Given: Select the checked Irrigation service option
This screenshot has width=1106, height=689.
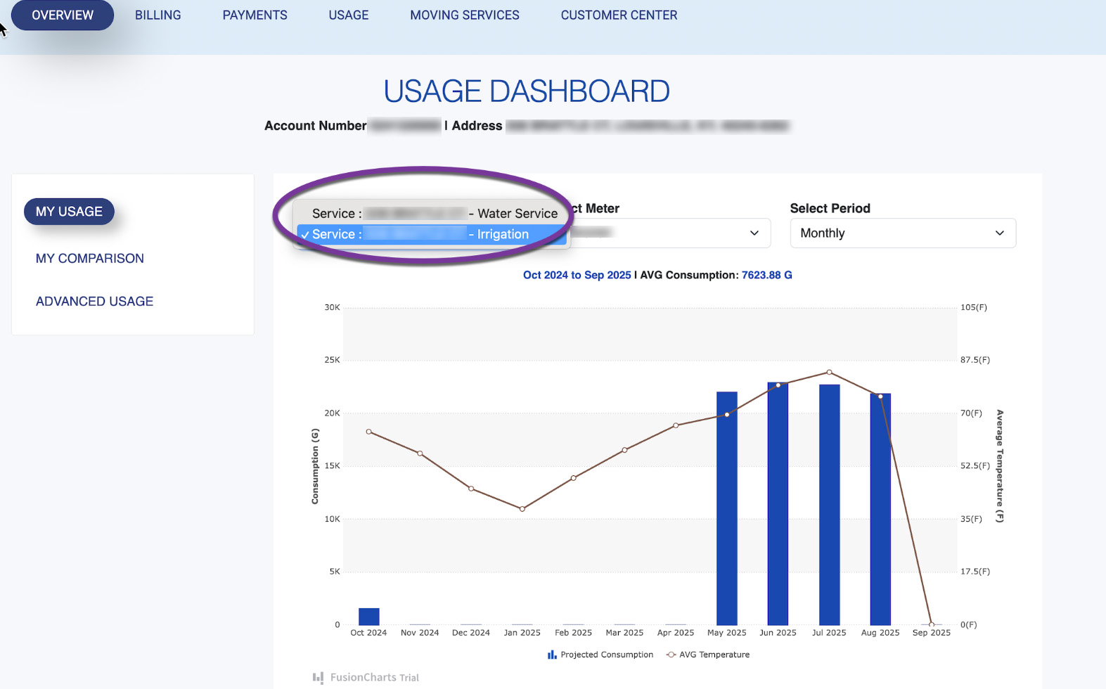Looking at the screenshot, I should pos(431,235).
